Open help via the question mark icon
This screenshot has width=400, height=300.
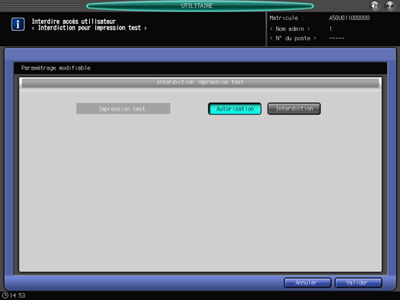click(x=390, y=5)
